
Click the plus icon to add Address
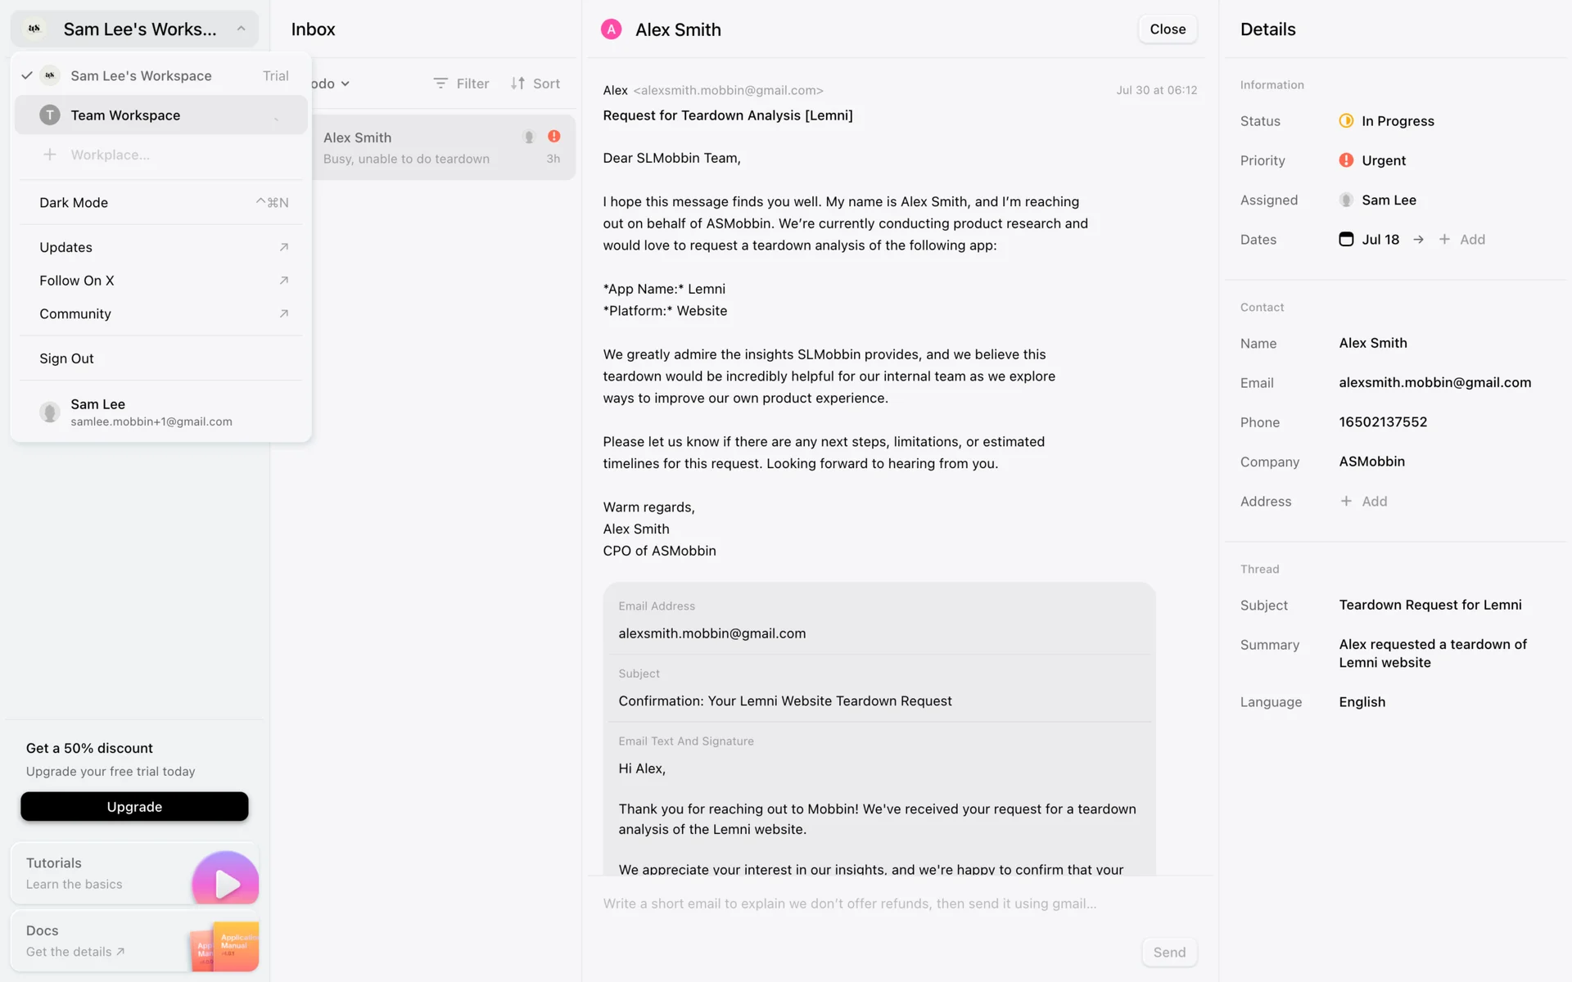[x=1346, y=501]
